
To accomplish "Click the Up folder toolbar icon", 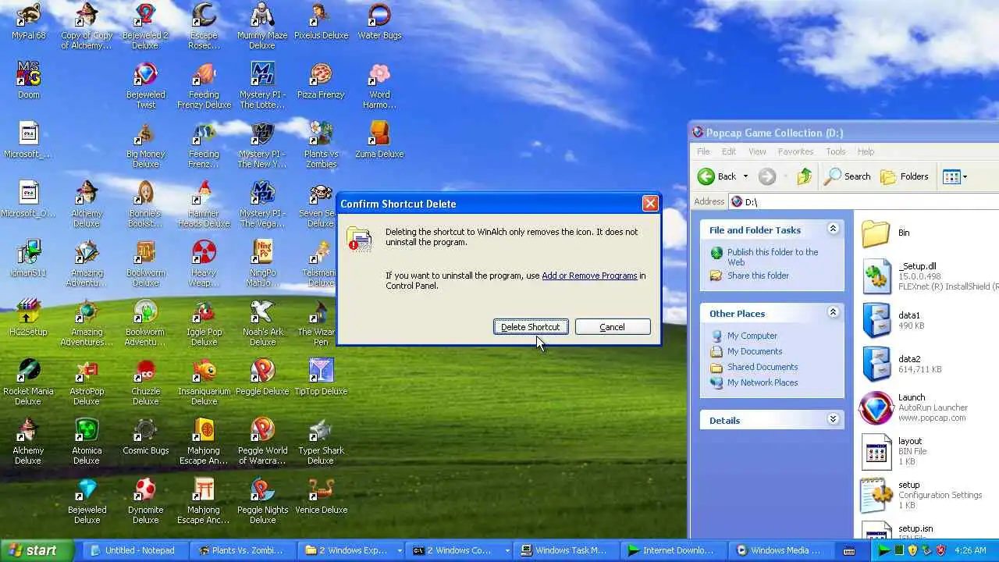I will (805, 176).
